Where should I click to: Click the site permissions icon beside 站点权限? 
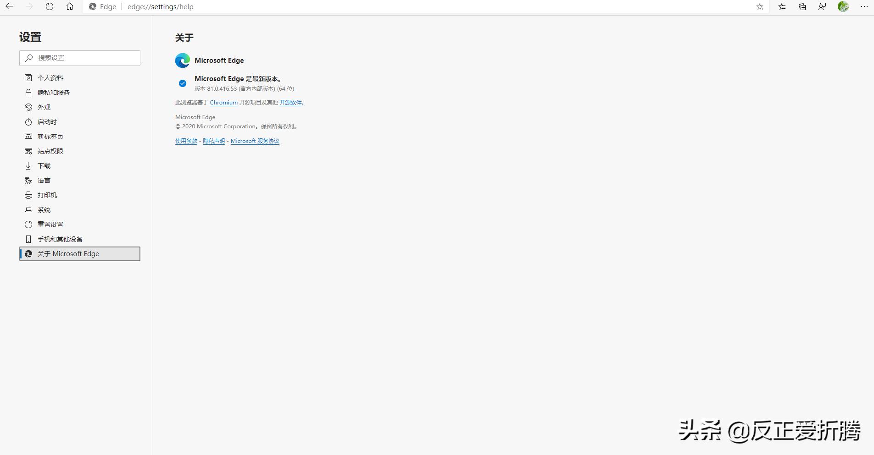(x=28, y=151)
